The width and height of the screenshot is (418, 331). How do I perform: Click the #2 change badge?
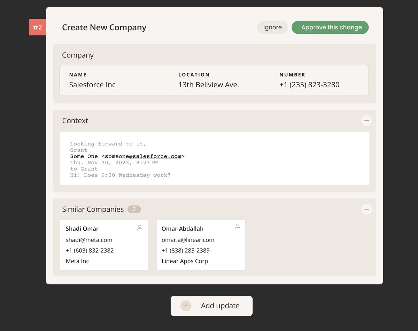[37, 27]
